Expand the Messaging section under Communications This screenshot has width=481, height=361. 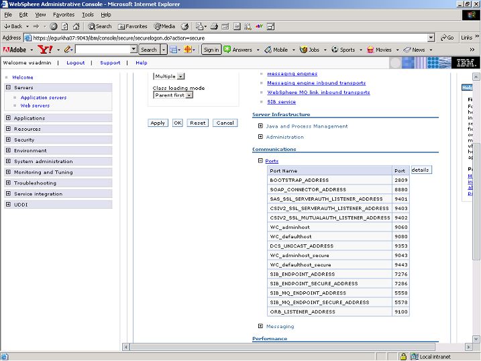(x=260, y=325)
